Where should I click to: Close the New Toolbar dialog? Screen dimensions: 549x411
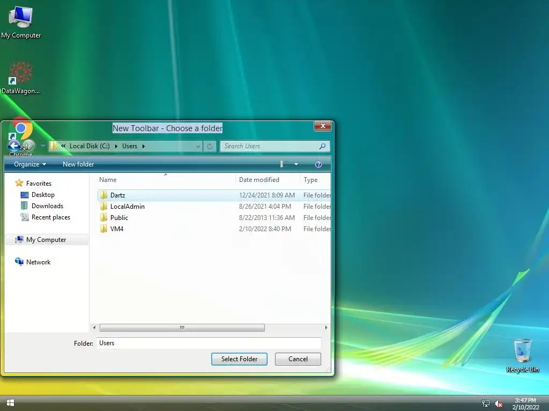pyautogui.click(x=323, y=126)
